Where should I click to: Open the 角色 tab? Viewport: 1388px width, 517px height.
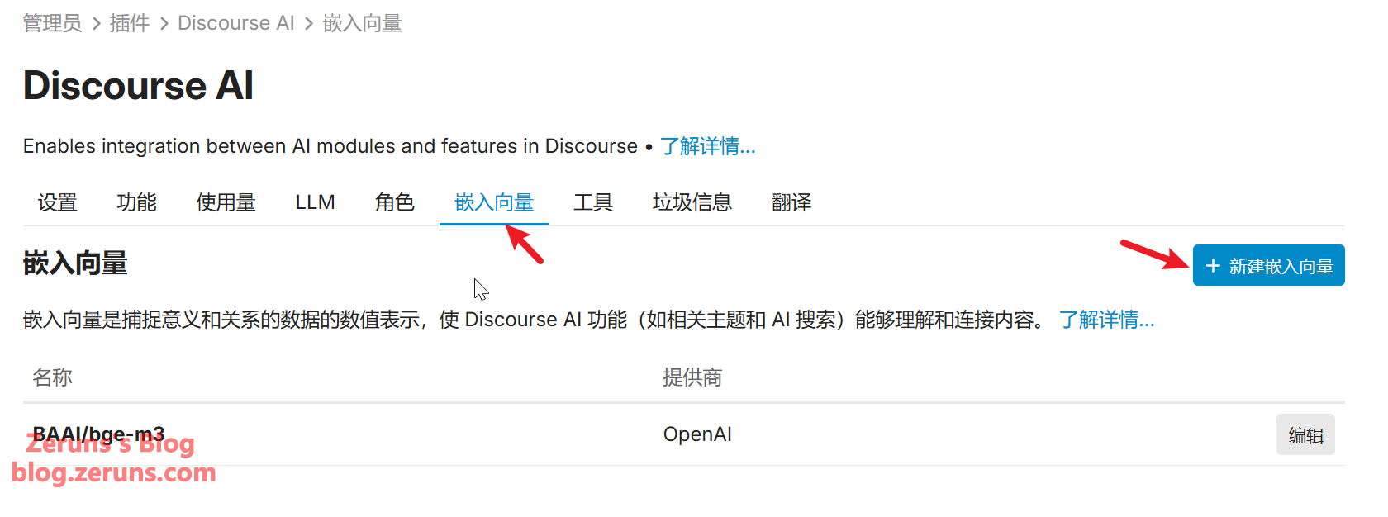(394, 202)
